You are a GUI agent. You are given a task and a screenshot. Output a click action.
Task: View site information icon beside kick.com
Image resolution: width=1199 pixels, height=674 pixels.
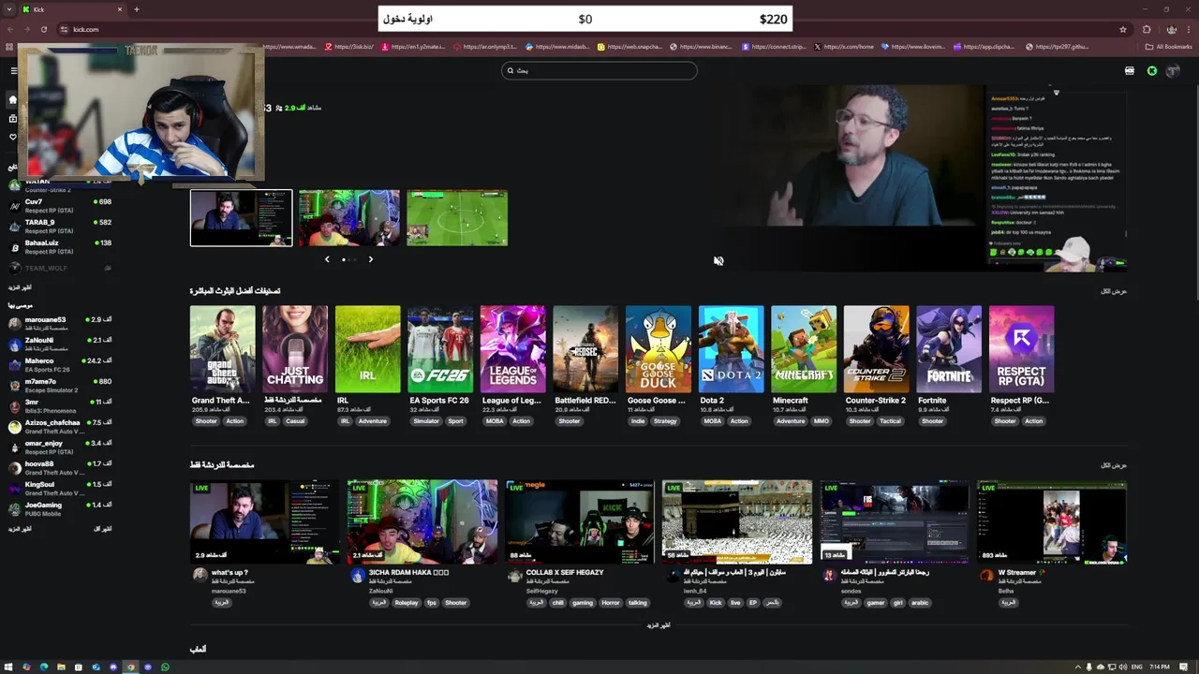[x=64, y=29]
